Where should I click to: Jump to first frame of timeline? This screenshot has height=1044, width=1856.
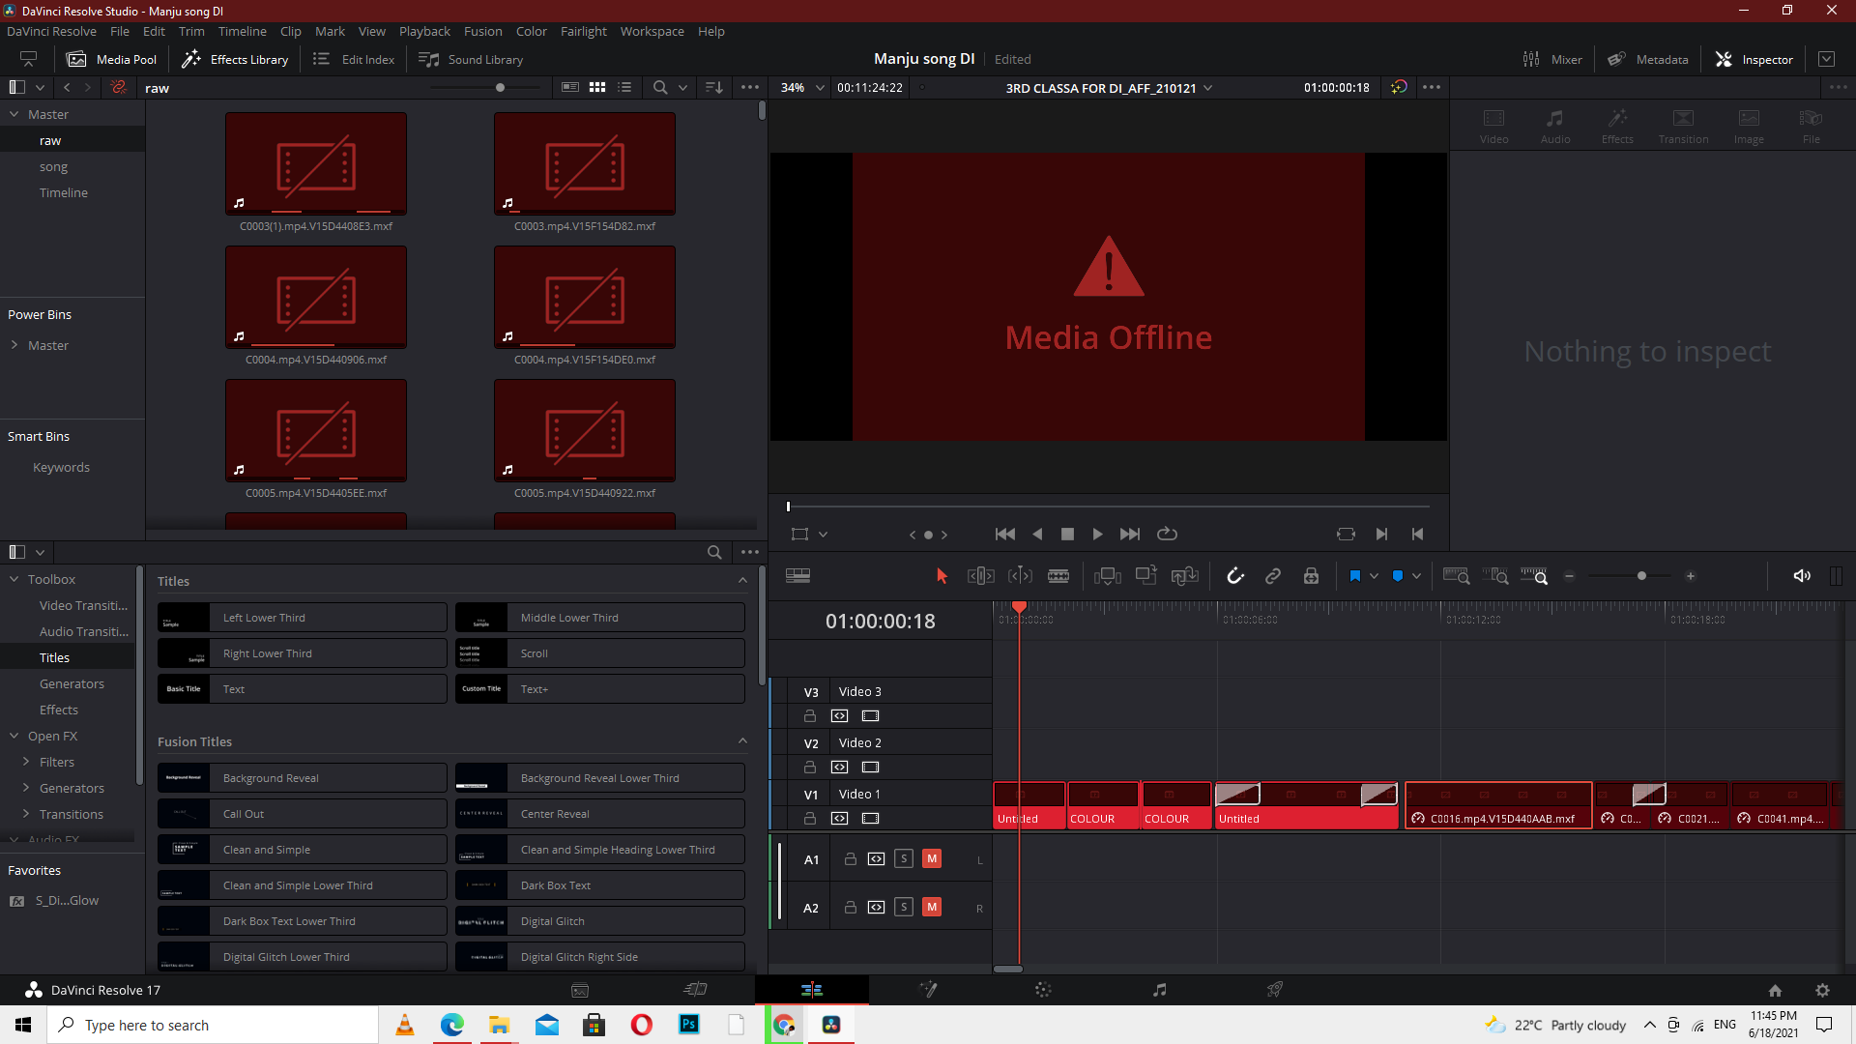(1005, 534)
